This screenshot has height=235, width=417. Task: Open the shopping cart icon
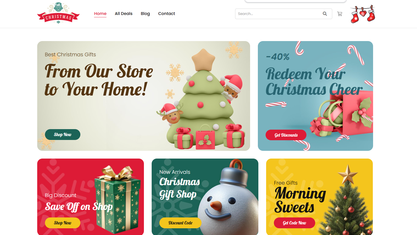point(340,14)
